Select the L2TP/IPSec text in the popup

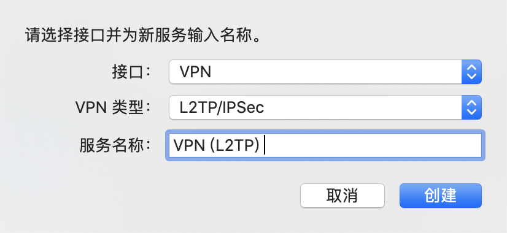(x=222, y=108)
